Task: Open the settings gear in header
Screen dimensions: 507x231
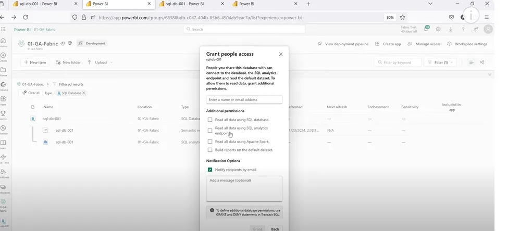Action: (438, 29)
